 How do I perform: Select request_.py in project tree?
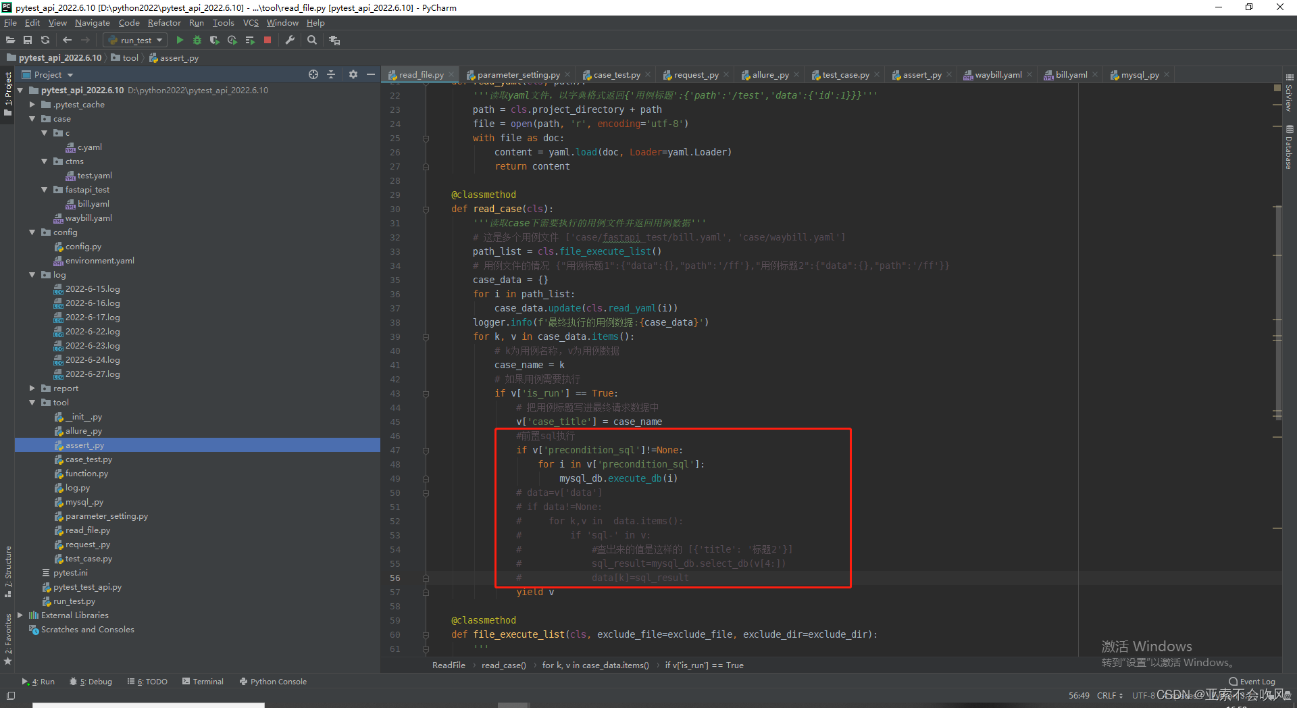88,545
